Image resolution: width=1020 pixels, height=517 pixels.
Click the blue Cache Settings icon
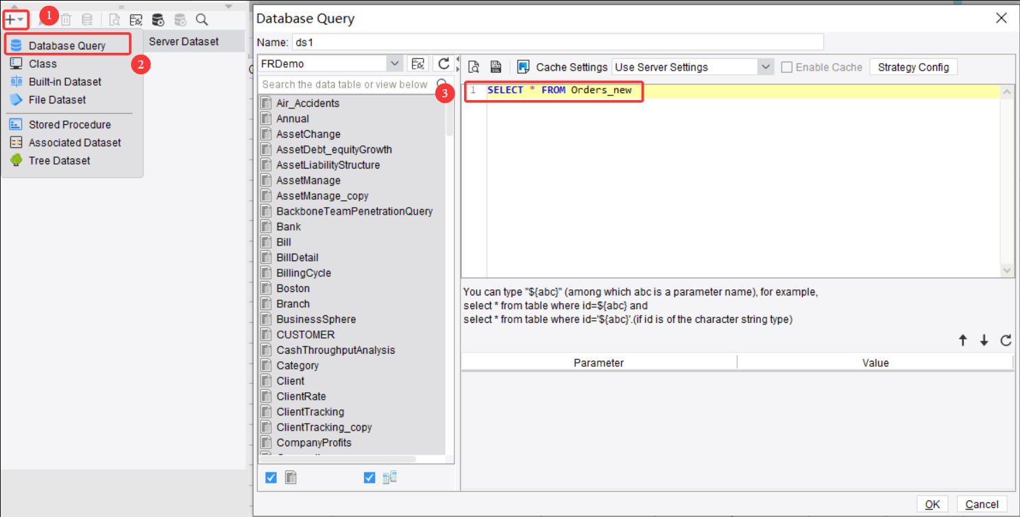click(x=524, y=67)
